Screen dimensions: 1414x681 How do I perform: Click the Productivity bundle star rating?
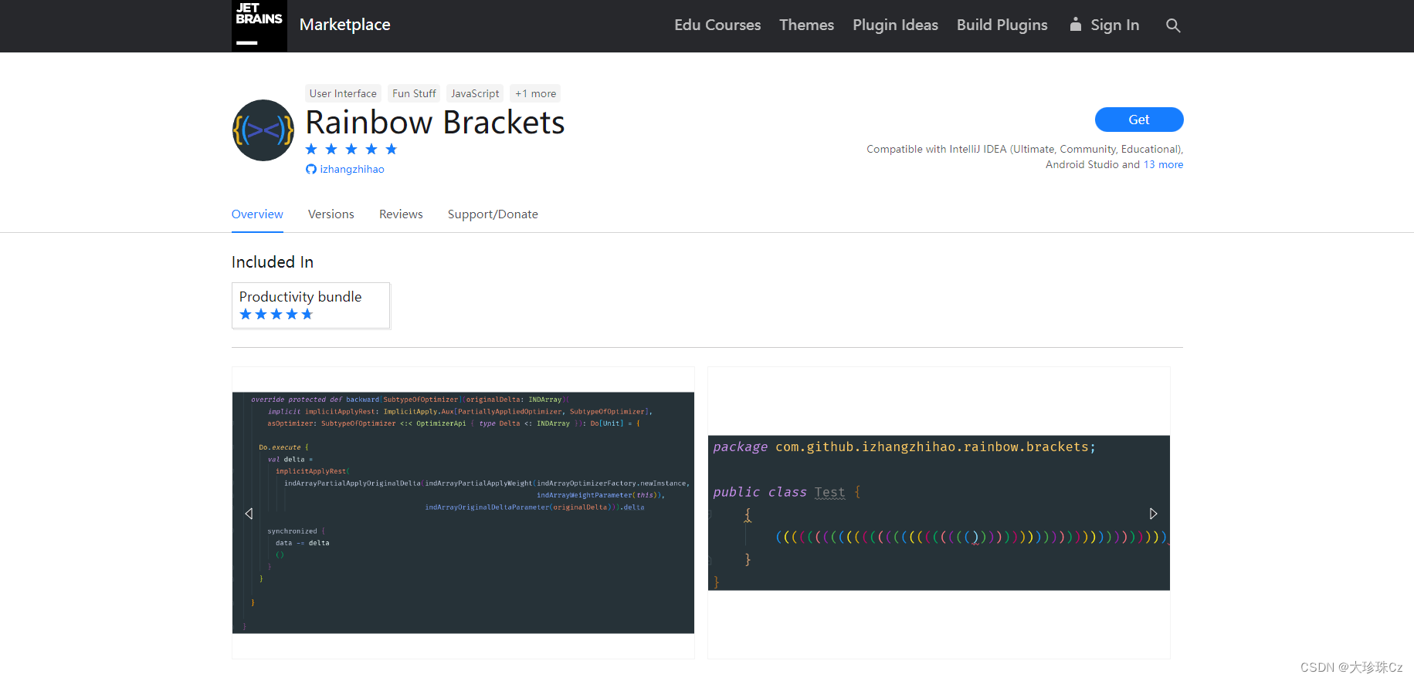276,314
